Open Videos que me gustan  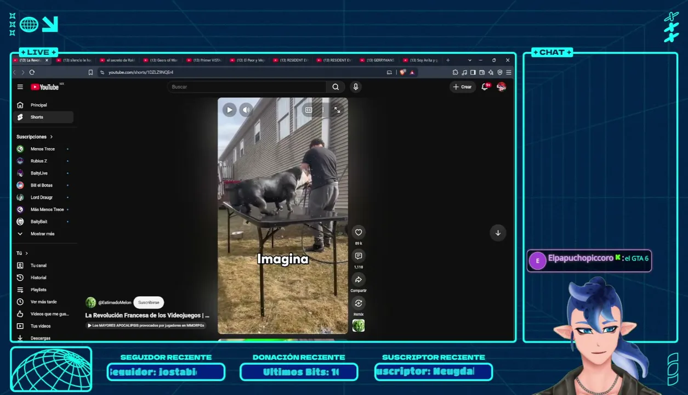(x=43, y=314)
